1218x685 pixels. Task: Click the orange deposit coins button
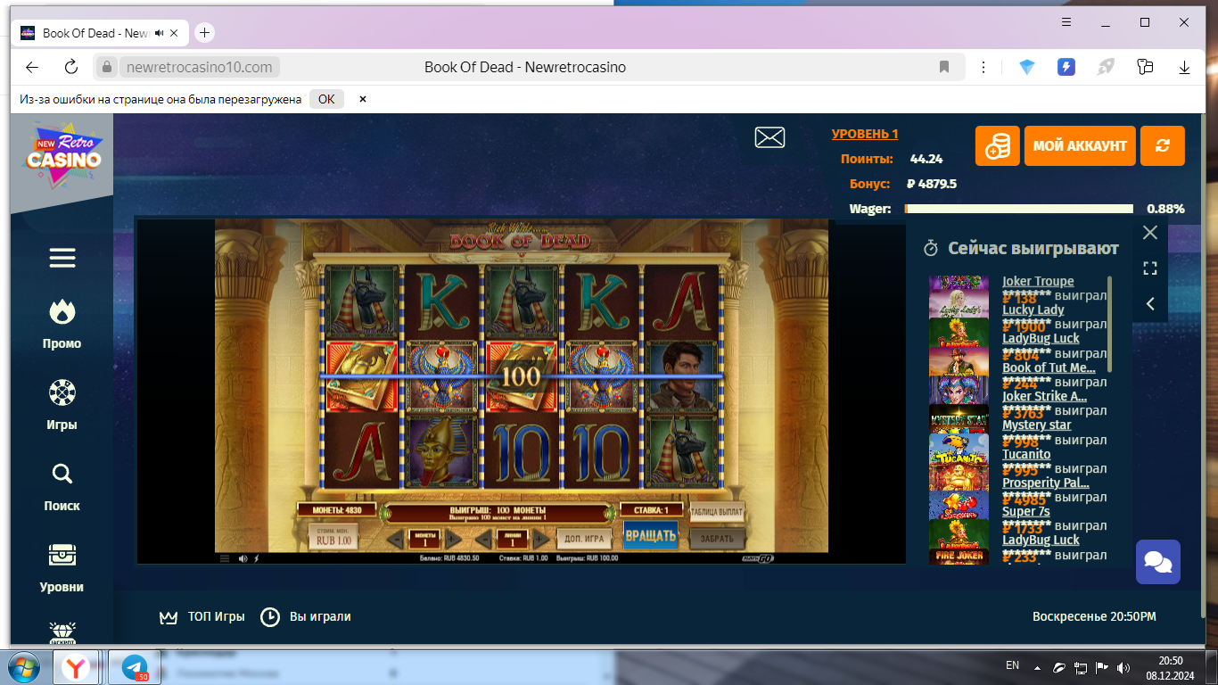click(x=997, y=145)
